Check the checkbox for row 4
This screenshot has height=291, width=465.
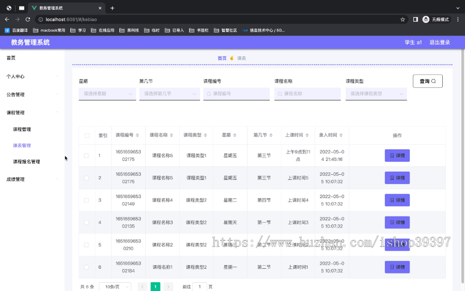[86, 222]
